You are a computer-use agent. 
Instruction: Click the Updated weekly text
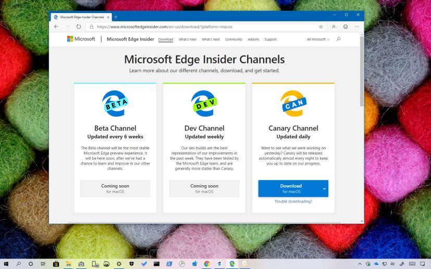[204, 137]
